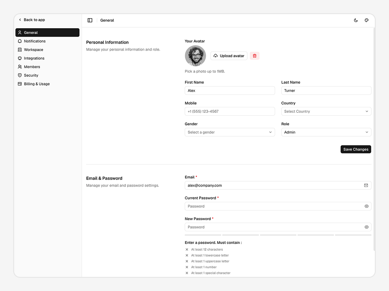Click 'At least 1 uppercase letter' requirement
Screen dimensions: 389x291
210,261
